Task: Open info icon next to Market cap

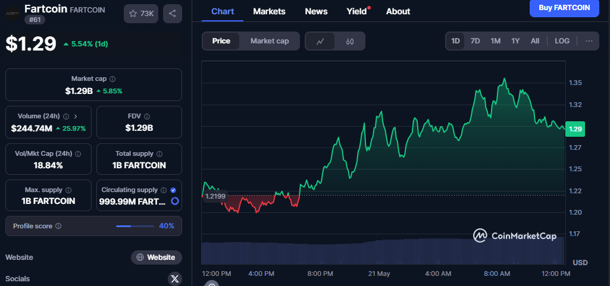Action: click(112, 79)
